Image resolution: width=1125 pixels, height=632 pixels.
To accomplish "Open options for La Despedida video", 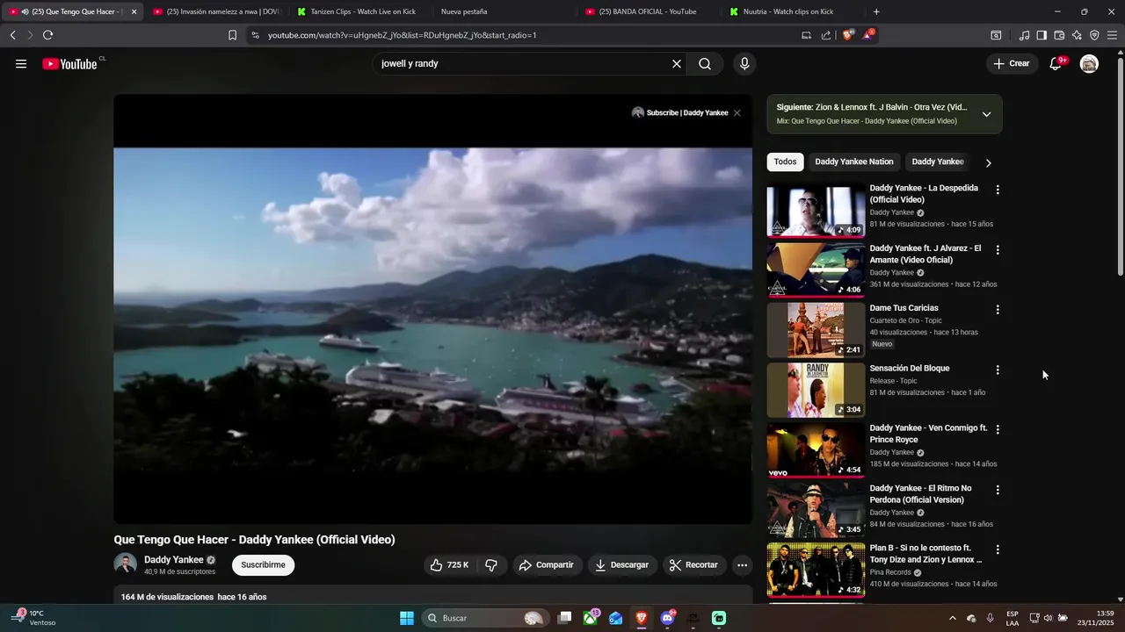I will click(x=998, y=190).
